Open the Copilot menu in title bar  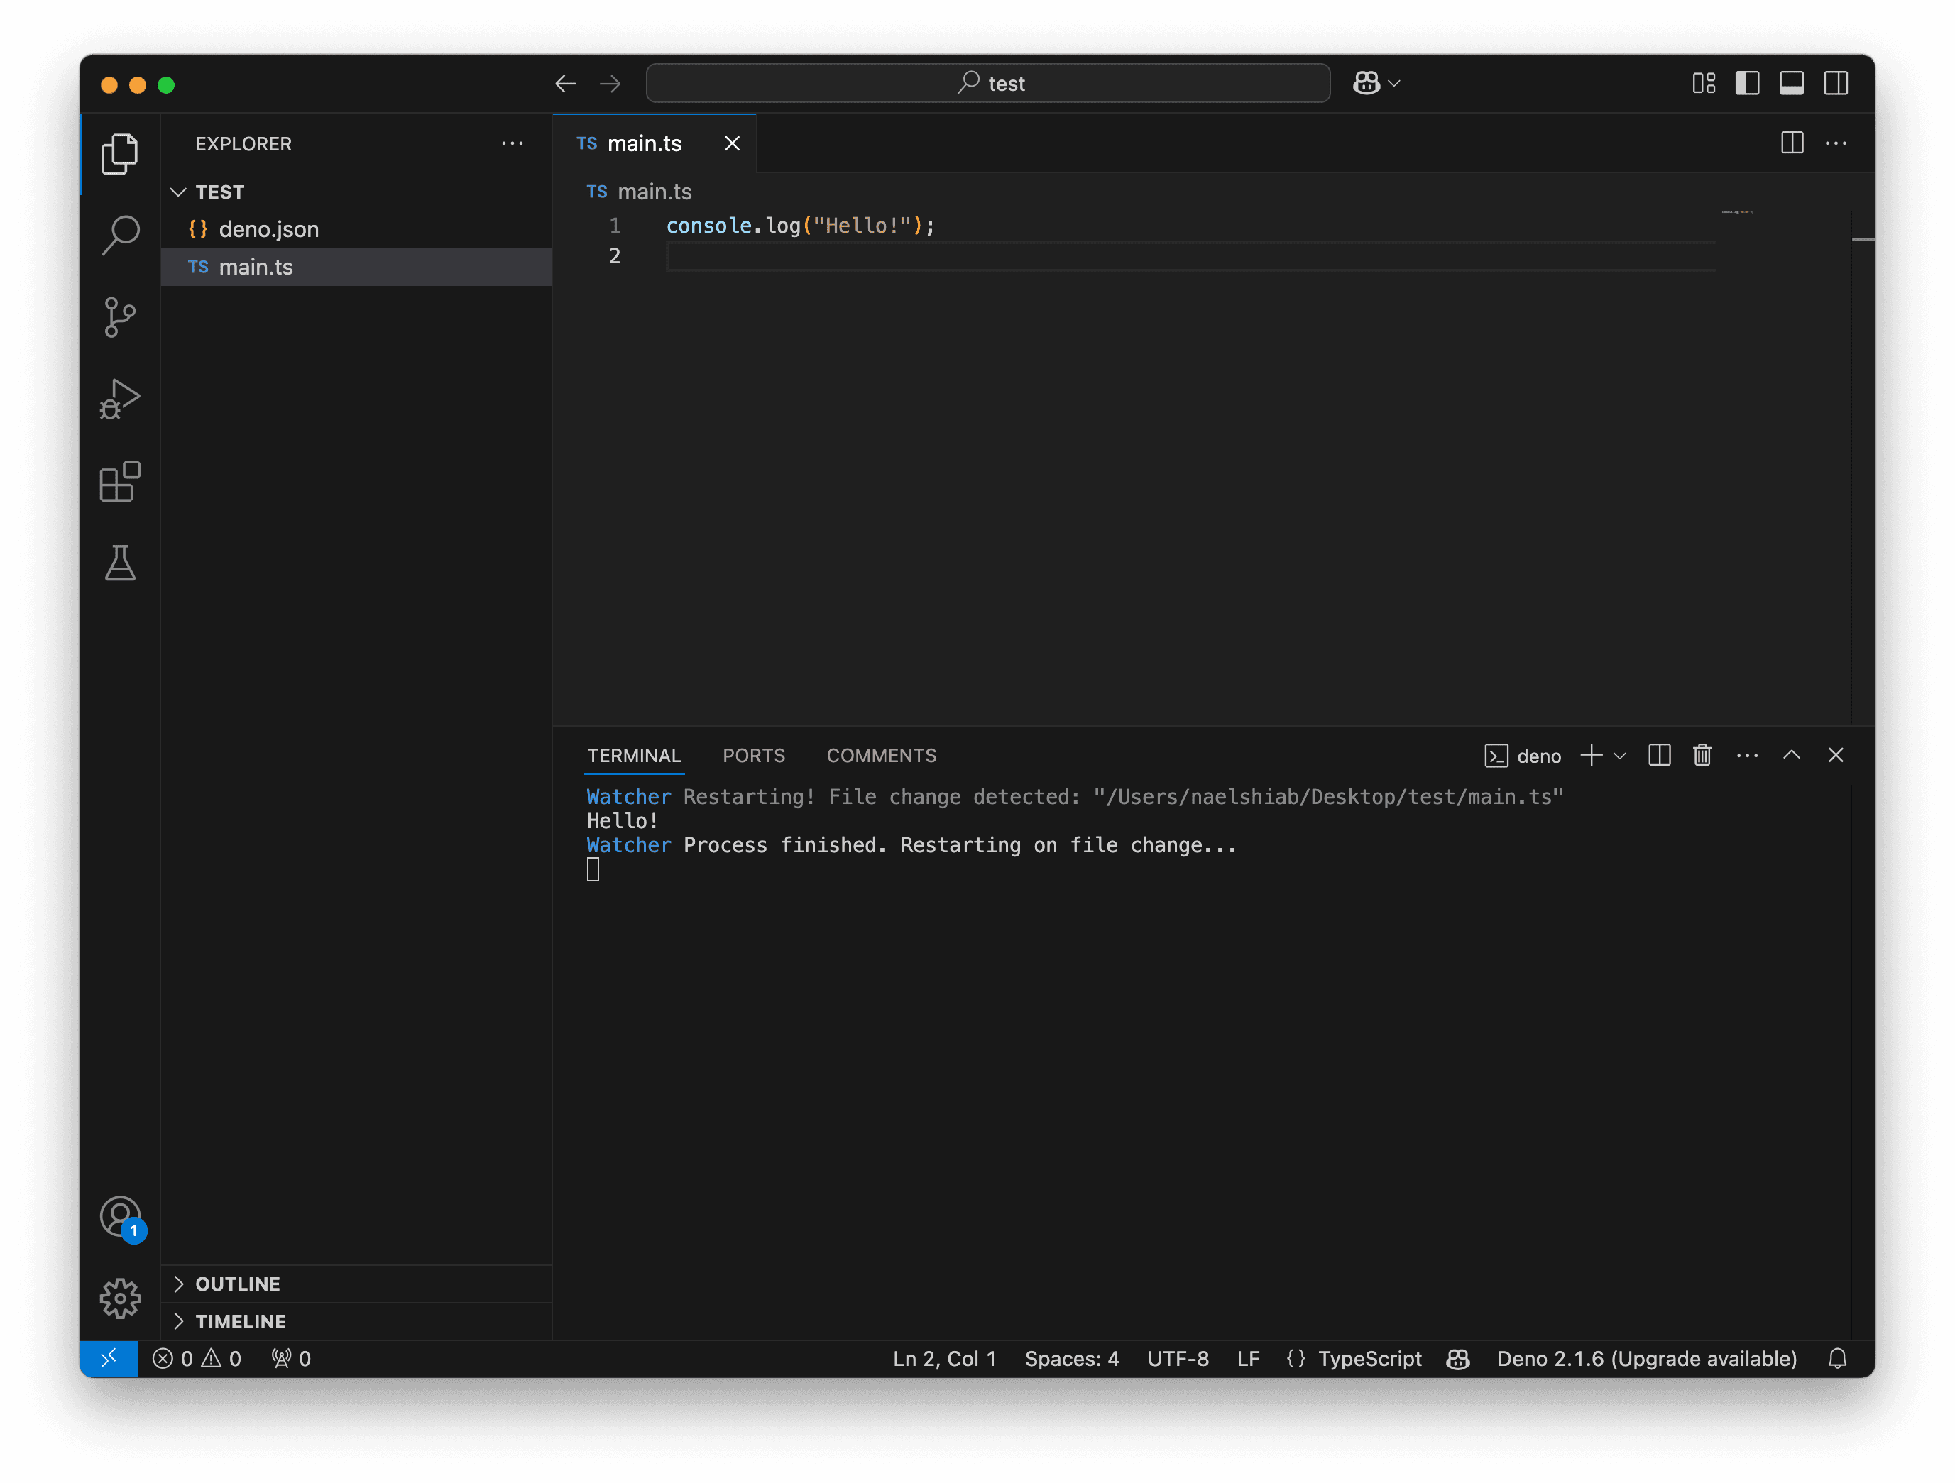click(1376, 83)
